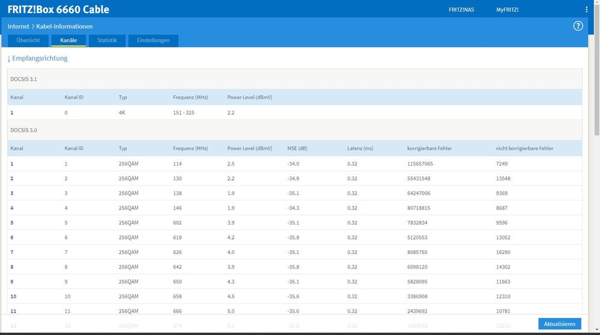Go to the Einstellungen tab
The image size is (600, 335).
pyautogui.click(x=153, y=40)
